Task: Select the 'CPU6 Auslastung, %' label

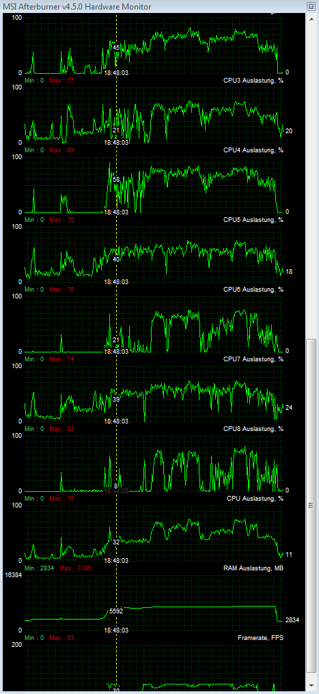Action: [x=253, y=290]
